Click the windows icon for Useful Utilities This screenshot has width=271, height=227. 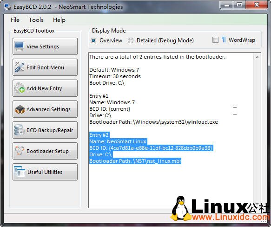pyautogui.click(x=20, y=172)
